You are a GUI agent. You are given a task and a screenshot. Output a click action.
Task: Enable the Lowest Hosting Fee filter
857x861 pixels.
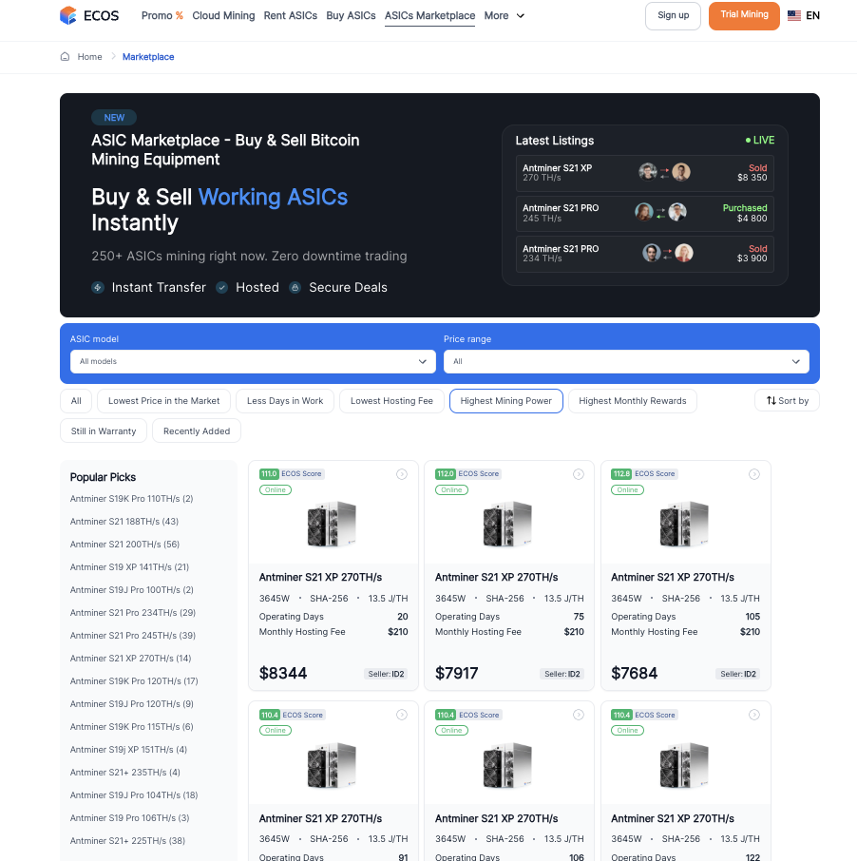(391, 401)
